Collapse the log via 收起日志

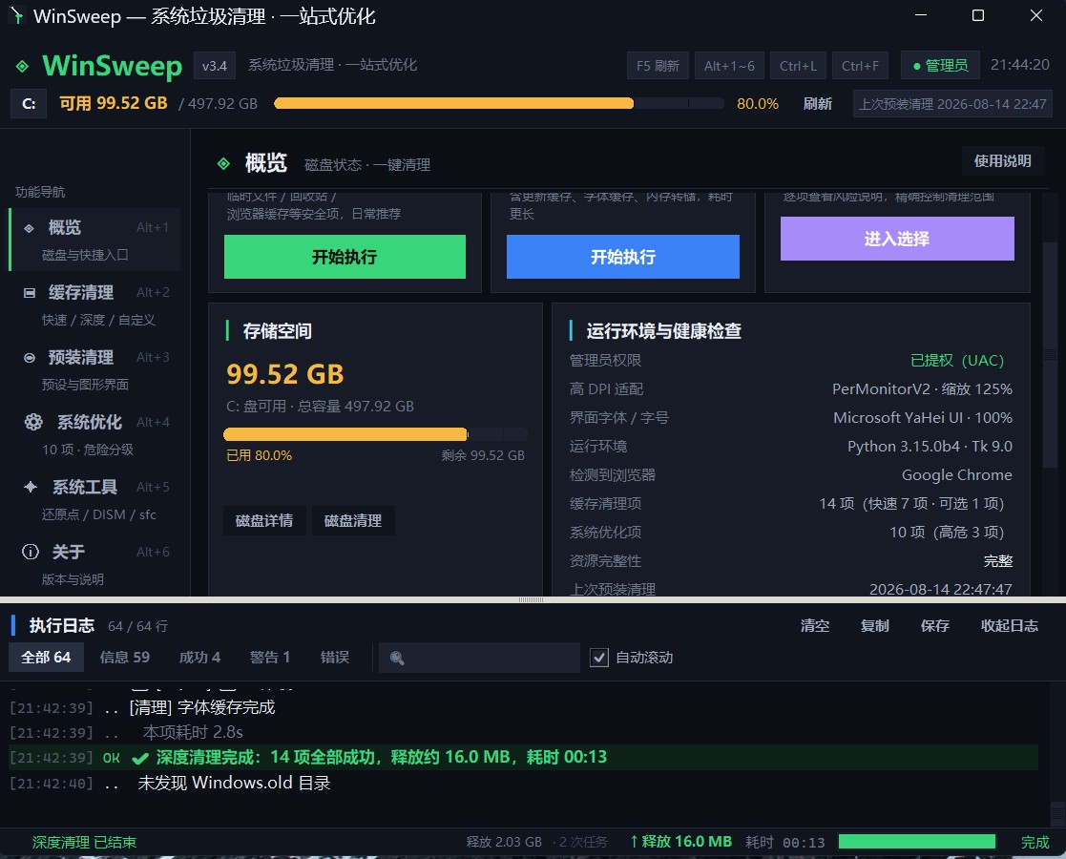click(x=1009, y=626)
